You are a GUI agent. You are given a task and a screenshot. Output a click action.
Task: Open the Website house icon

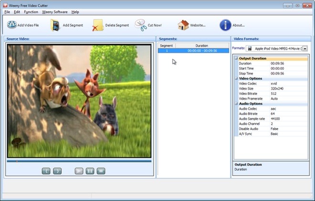tap(183, 25)
